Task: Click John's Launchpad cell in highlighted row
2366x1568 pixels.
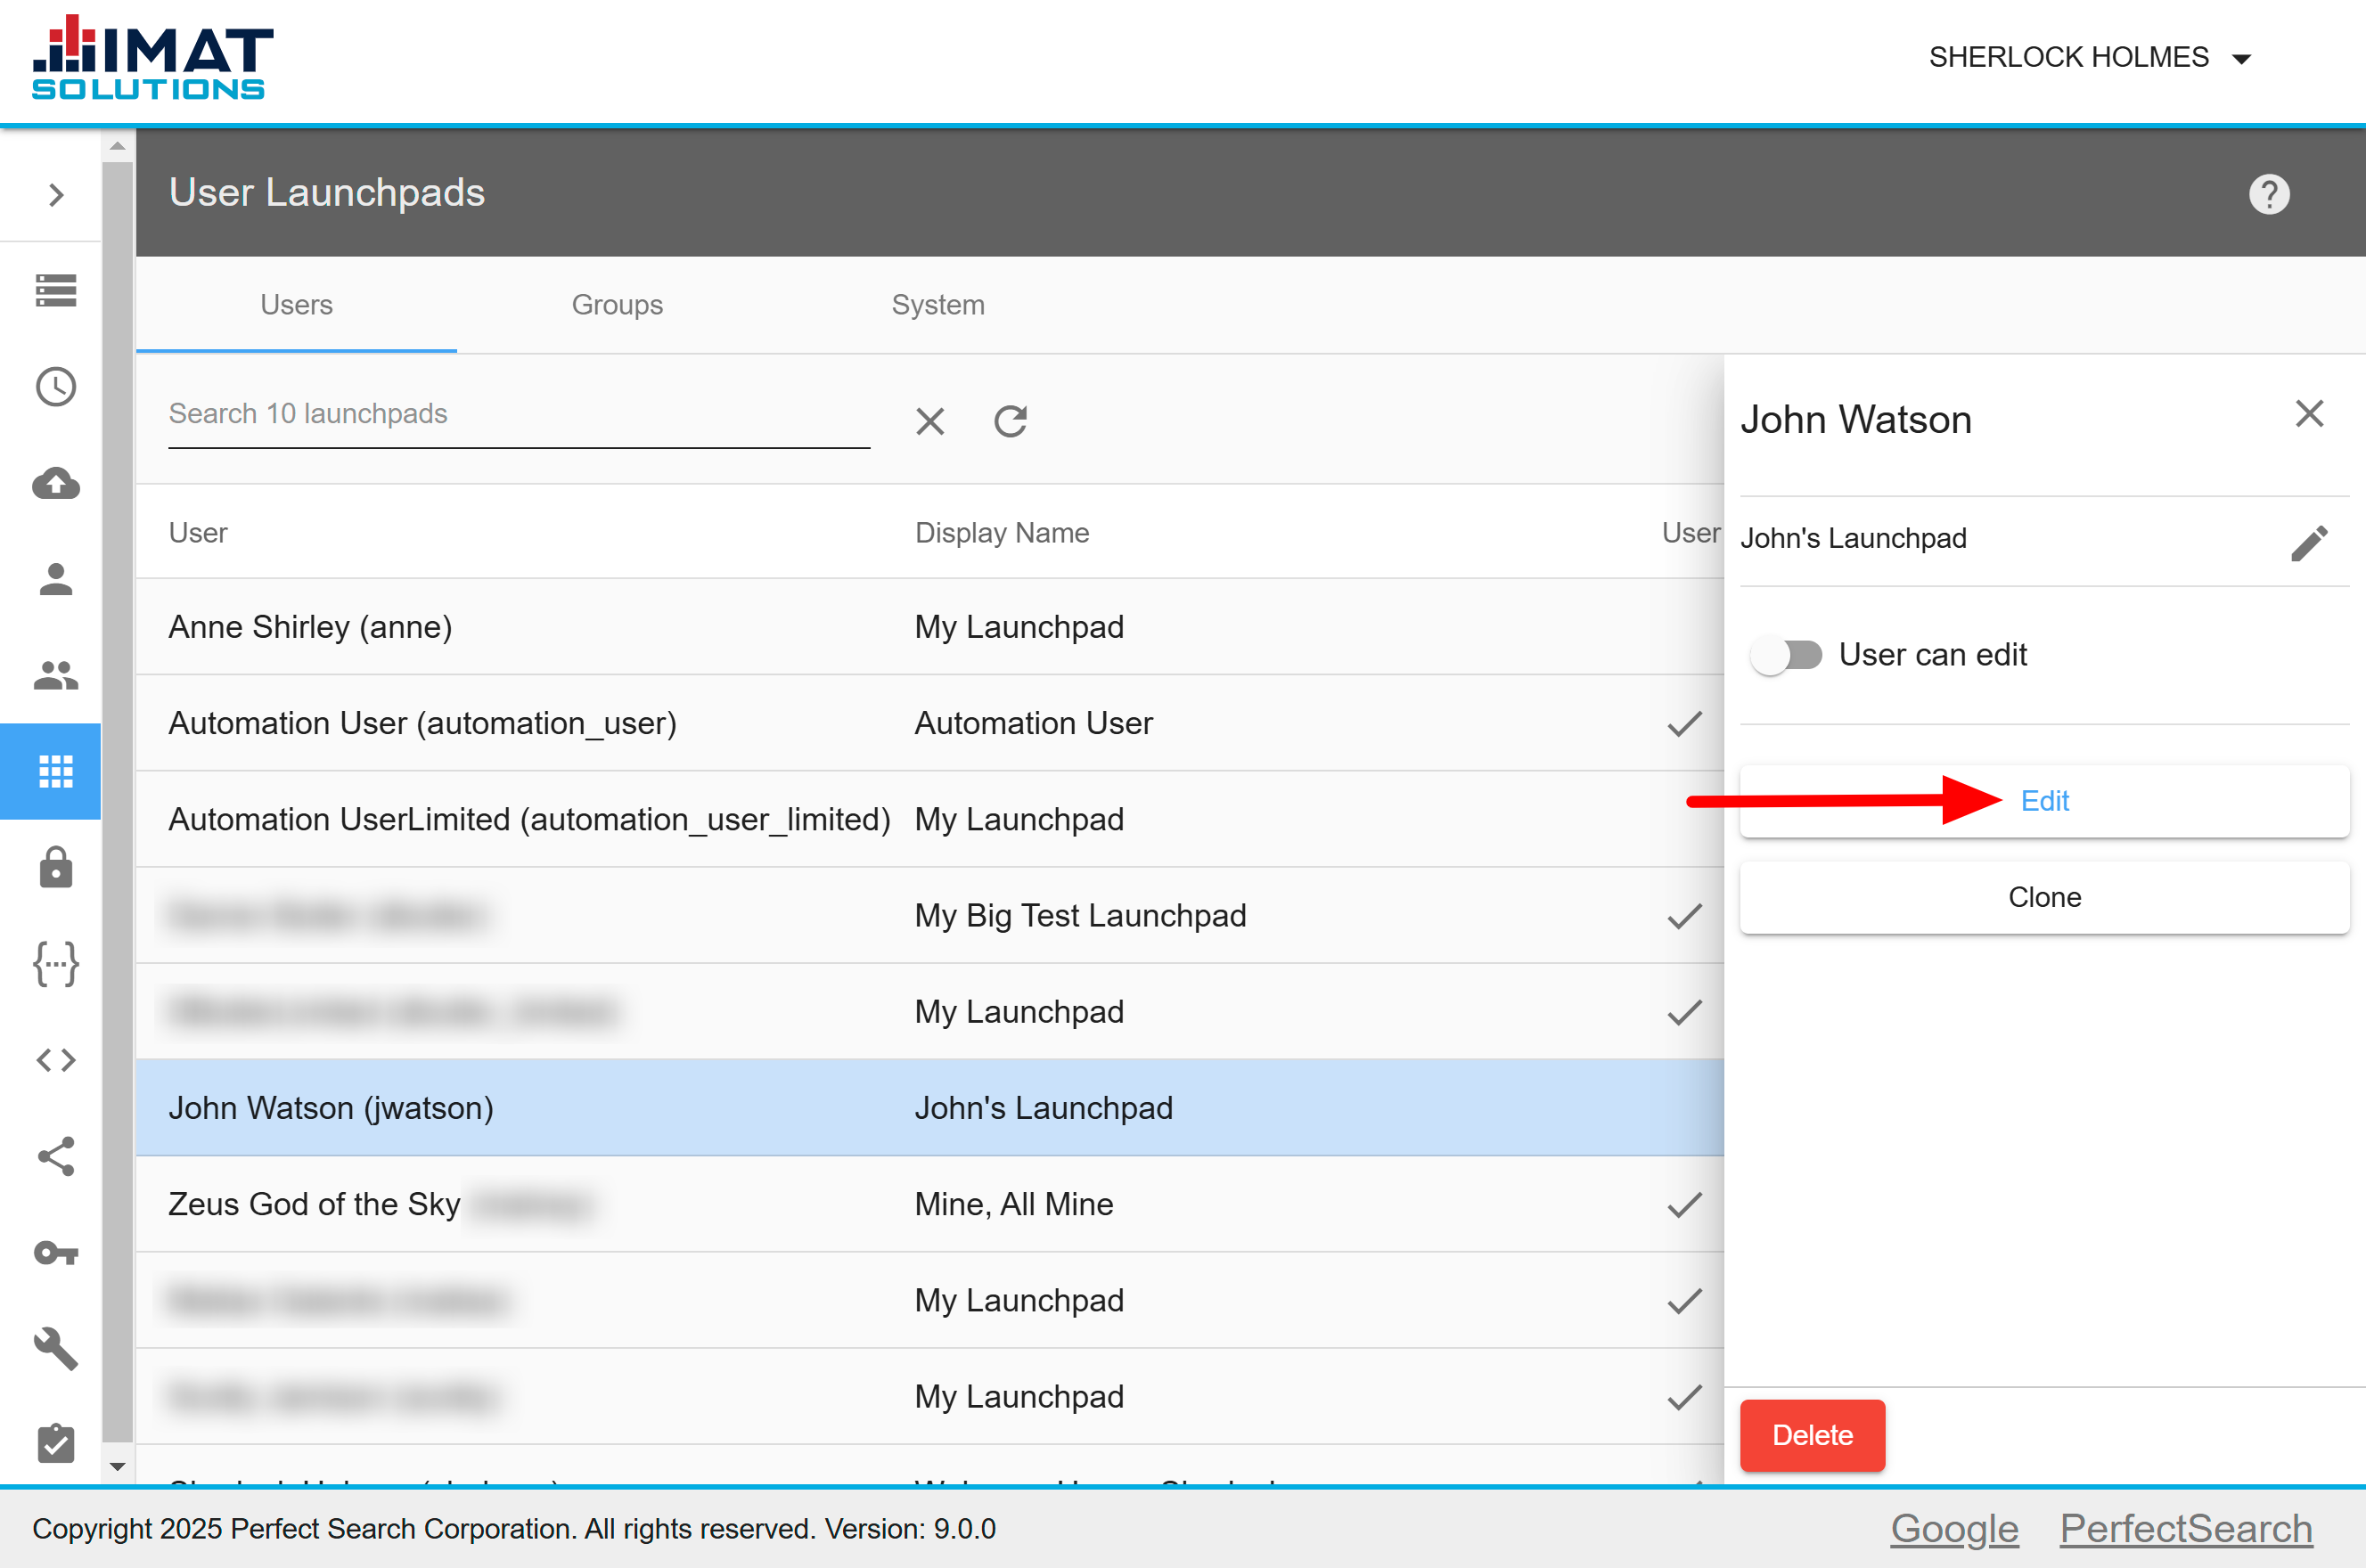Action: (x=1043, y=1108)
